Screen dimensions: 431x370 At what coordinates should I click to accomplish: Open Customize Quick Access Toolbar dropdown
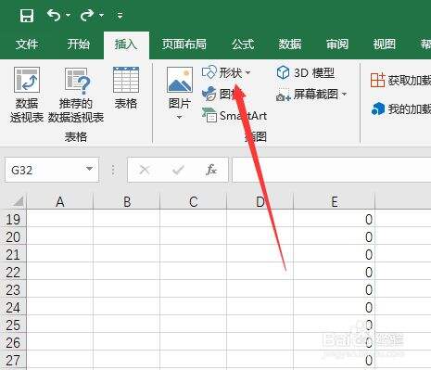point(120,15)
